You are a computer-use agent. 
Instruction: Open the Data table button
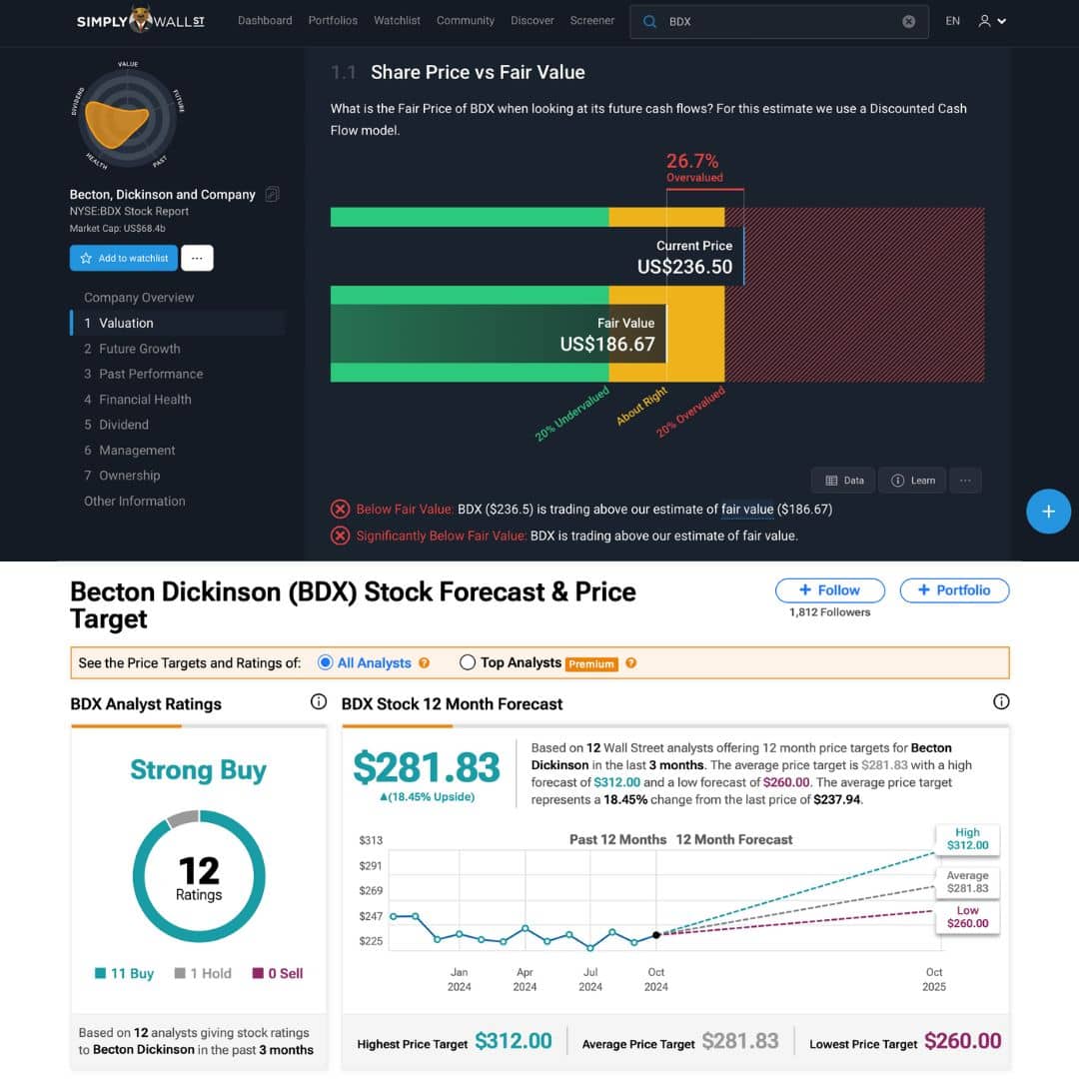843,481
